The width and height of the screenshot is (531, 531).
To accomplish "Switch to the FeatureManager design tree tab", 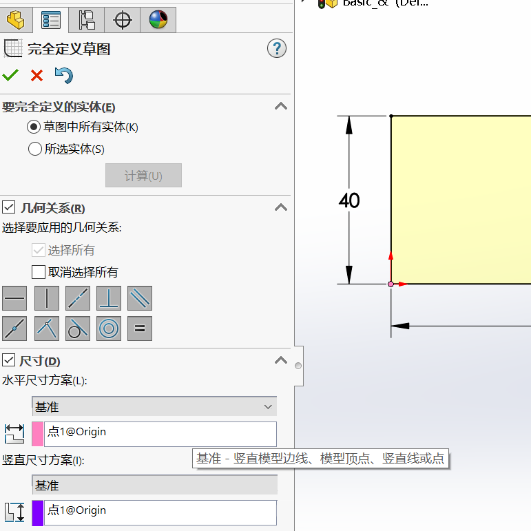I will point(15,20).
